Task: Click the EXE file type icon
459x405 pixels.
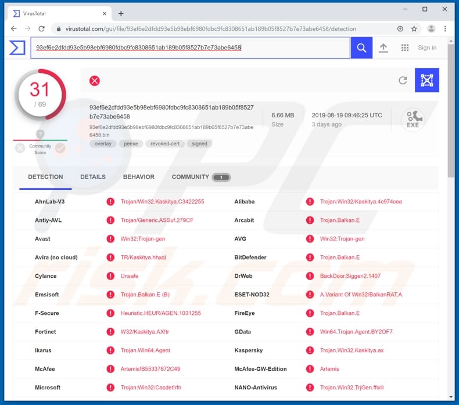Action: (x=413, y=120)
